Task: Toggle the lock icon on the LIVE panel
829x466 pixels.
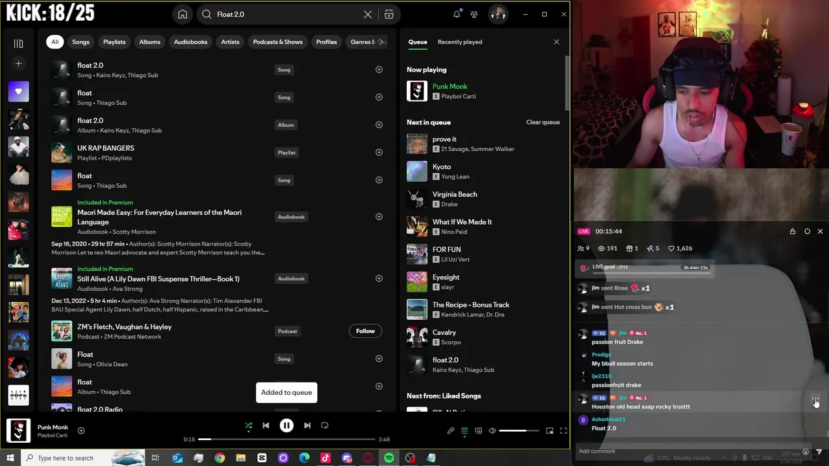Action: click(x=792, y=231)
